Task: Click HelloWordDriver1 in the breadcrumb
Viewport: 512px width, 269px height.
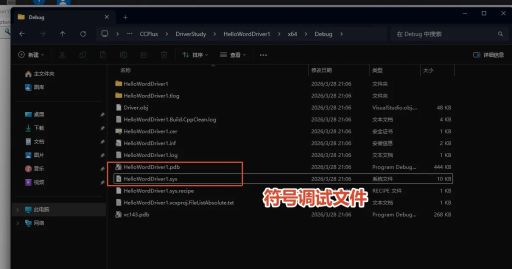Action: [x=247, y=34]
